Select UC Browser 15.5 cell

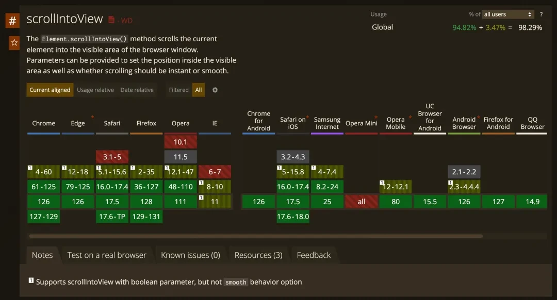pyautogui.click(x=430, y=202)
